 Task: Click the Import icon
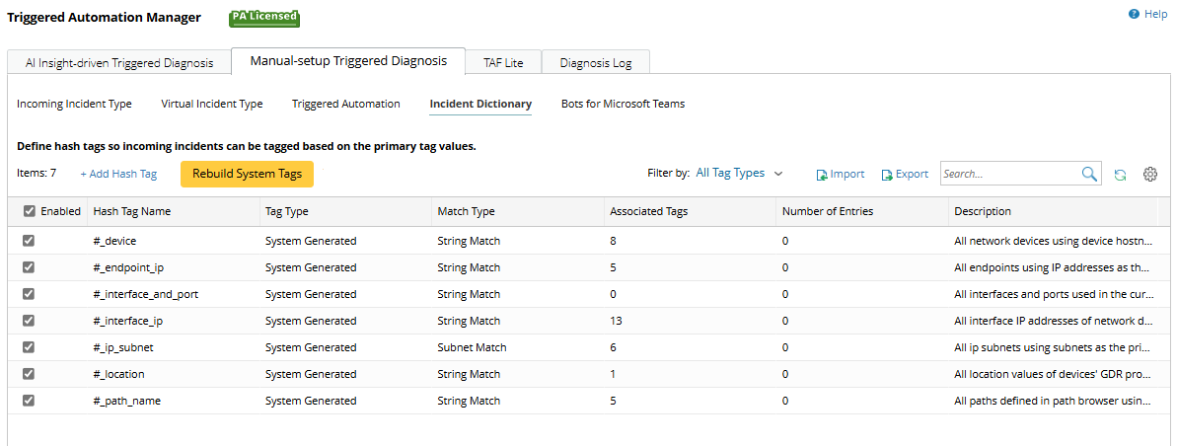coord(822,175)
